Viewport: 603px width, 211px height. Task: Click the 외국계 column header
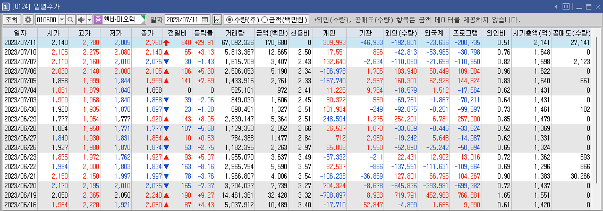pyautogui.click(x=434, y=33)
